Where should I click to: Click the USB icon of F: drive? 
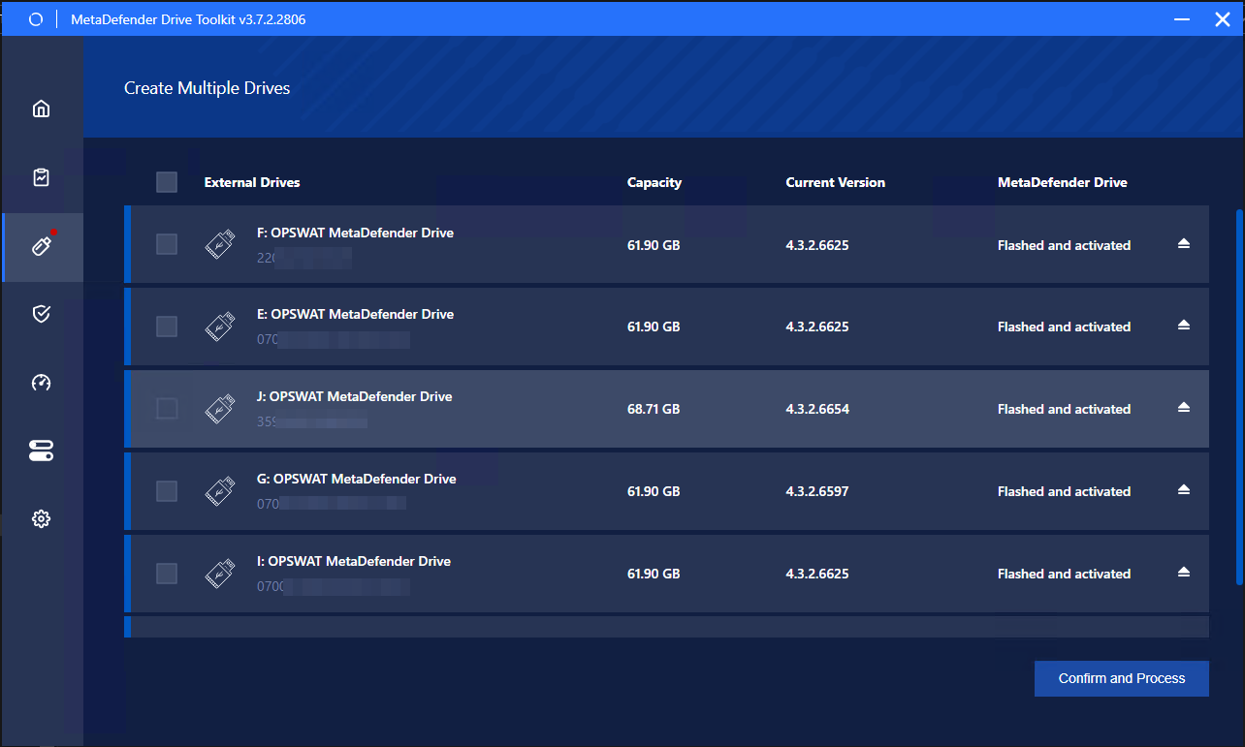(220, 245)
